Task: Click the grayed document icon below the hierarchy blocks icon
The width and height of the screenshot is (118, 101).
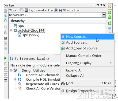Action: point(5,32)
